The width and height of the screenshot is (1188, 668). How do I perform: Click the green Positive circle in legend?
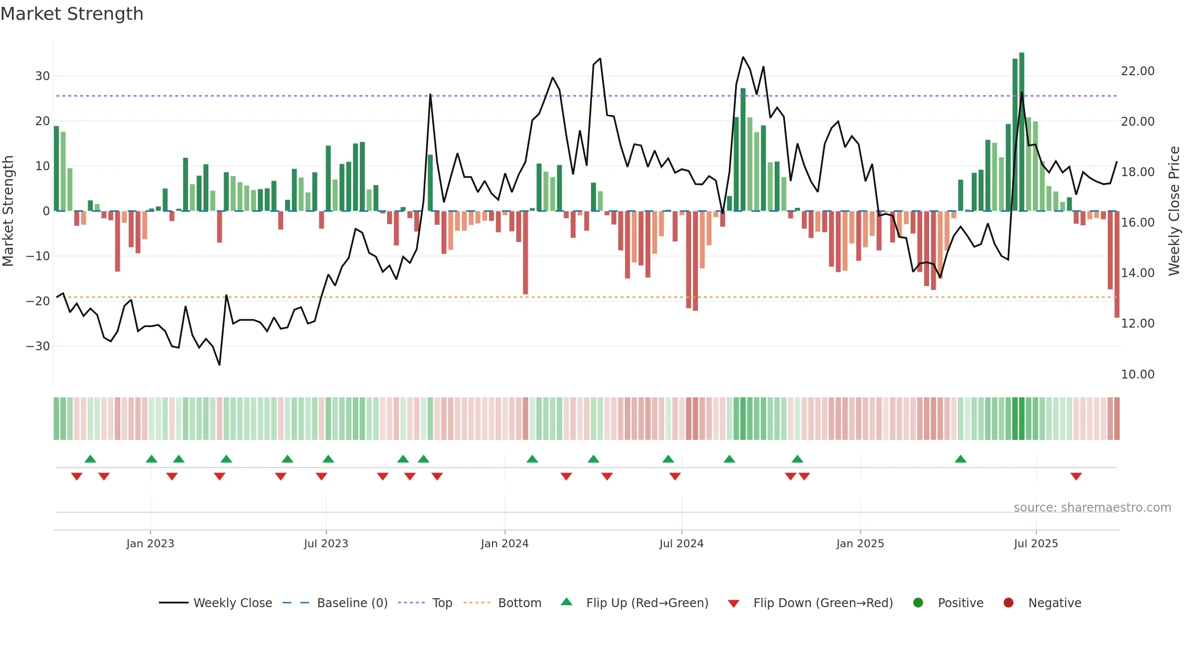coord(918,603)
